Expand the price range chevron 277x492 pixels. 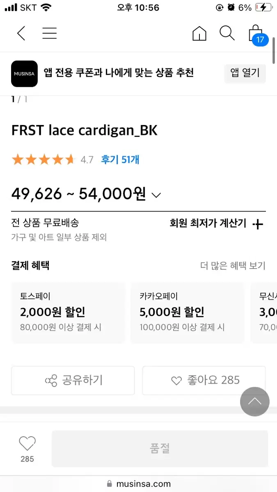[156, 195]
